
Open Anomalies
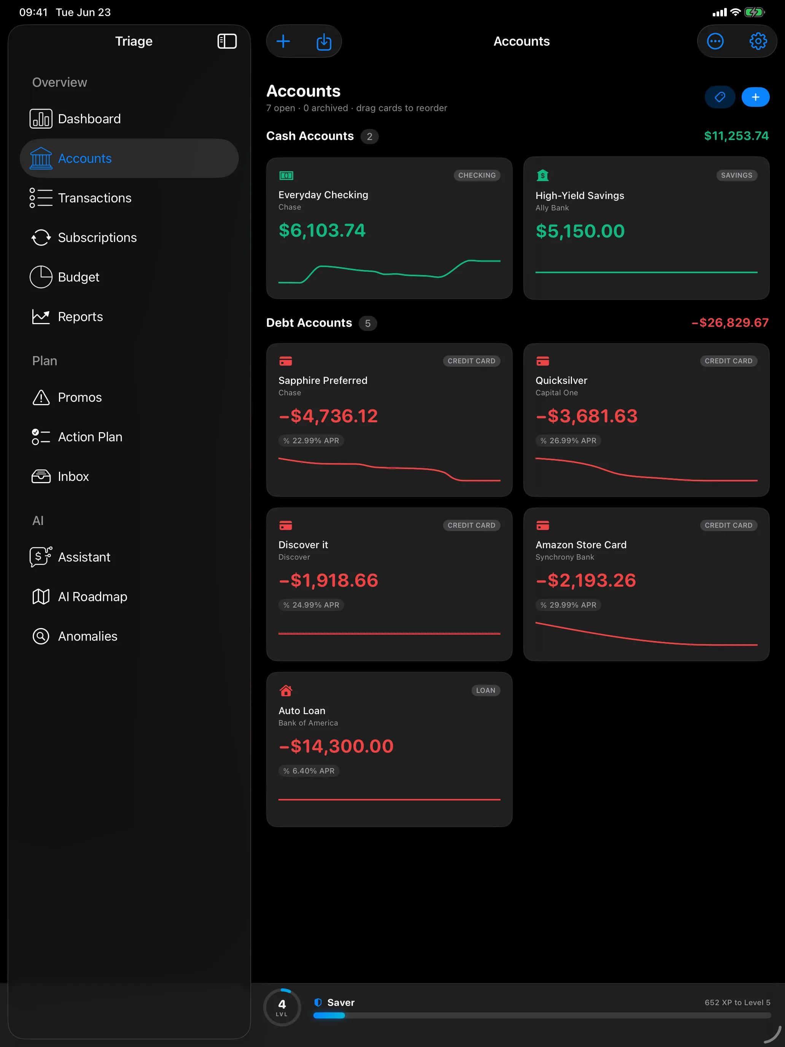click(129, 636)
